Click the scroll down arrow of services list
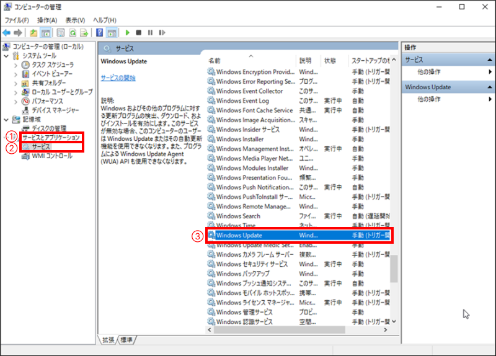Image resolution: width=496 pixels, height=356 pixels. (x=394, y=321)
